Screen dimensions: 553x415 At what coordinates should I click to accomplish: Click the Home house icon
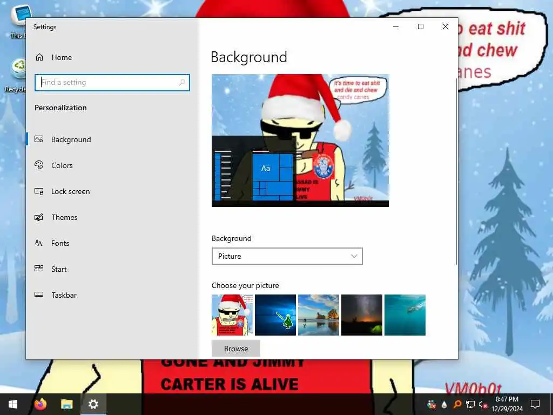click(x=39, y=57)
